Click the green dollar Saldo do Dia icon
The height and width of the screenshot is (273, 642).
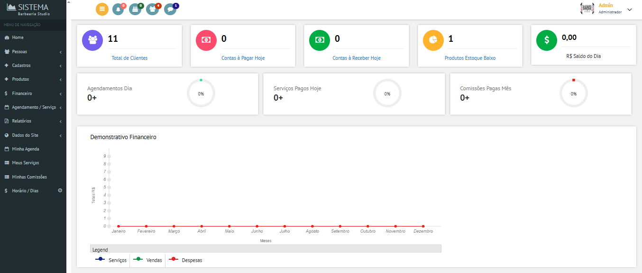point(546,40)
